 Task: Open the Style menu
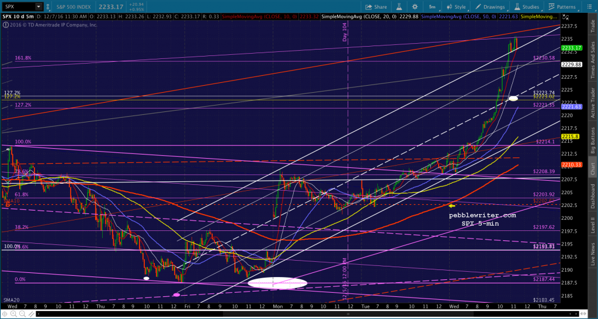pos(457,6)
